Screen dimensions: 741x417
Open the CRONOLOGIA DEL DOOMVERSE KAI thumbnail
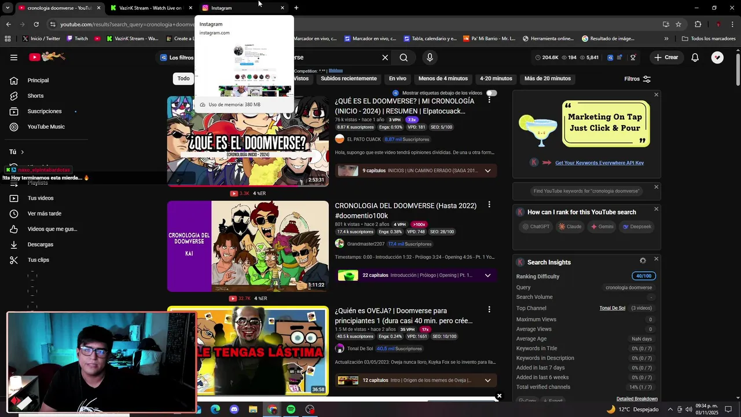(x=248, y=246)
